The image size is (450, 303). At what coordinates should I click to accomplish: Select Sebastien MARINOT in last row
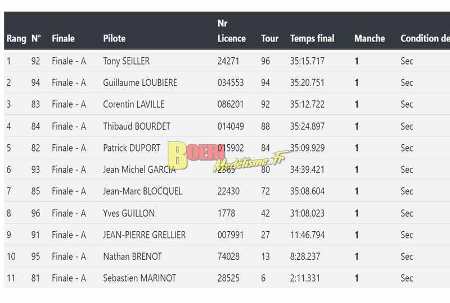139,278
